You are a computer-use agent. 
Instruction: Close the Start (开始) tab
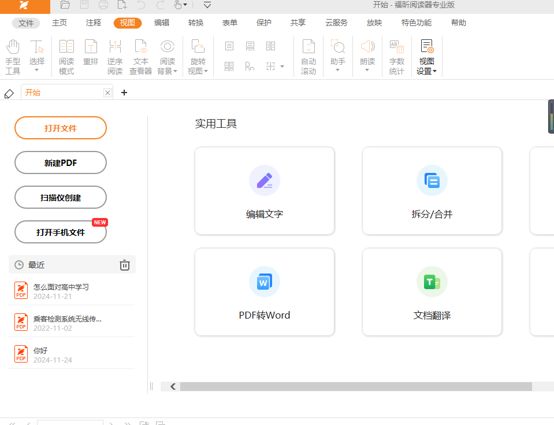pyautogui.click(x=107, y=93)
